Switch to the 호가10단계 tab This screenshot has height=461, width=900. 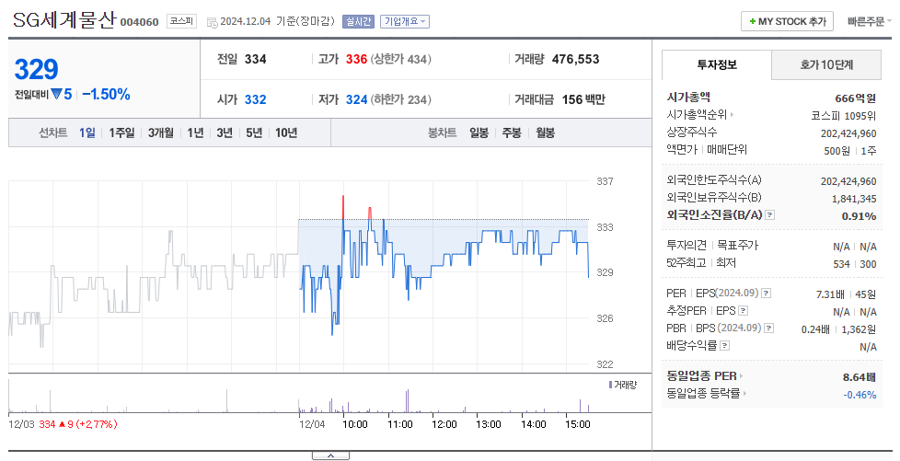coord(826,65)
